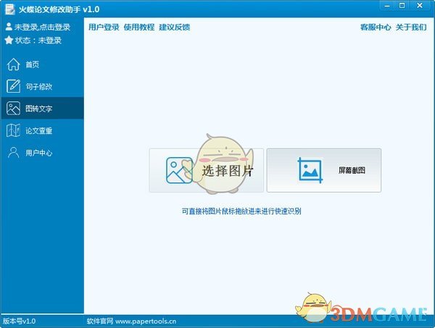The image size is (435, 328).
Task: Click the picture icon on 选择图片 button
Action: [179, 170]
